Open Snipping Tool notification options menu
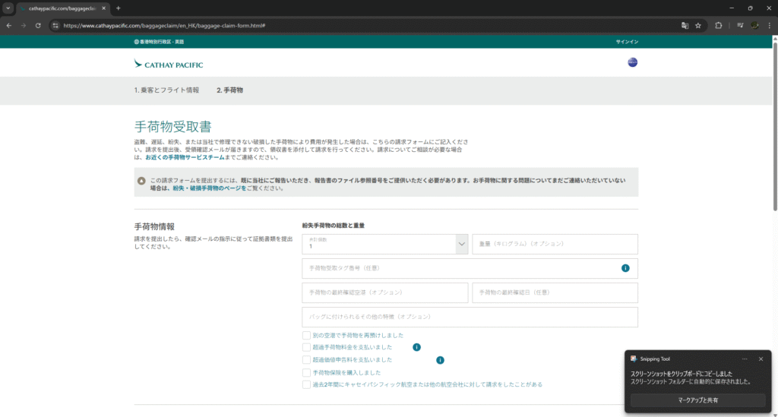This screenshot has height=417, width=778. pos(745,359)
